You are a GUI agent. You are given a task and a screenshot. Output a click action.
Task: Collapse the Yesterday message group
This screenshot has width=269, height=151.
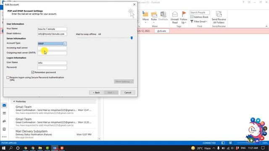tap(14, 102)
